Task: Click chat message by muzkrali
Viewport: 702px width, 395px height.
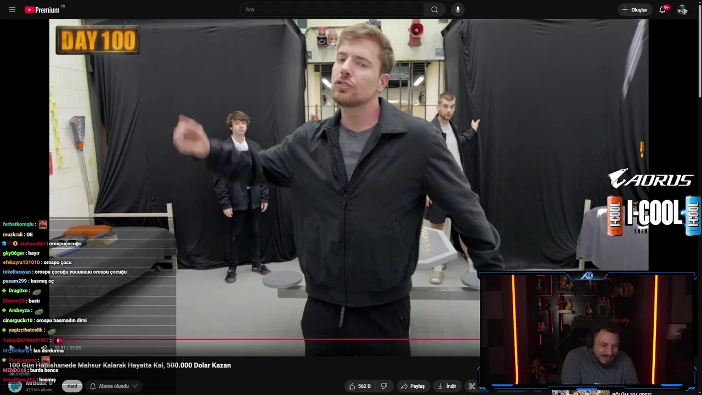Action: (x=18, y=235)
